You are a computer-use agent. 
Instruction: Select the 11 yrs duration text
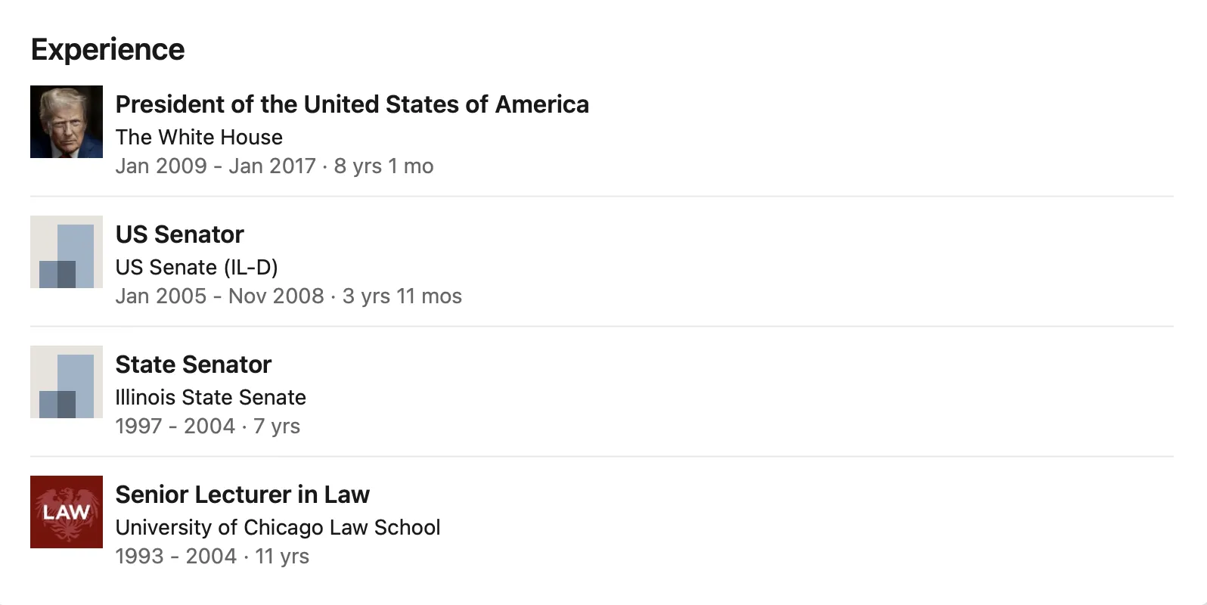click(282, 557)
